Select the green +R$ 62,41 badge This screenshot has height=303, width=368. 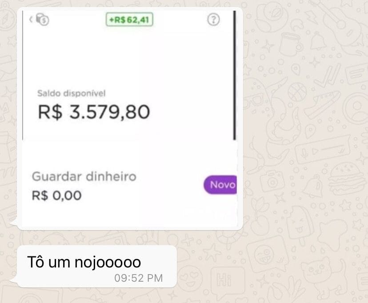click(129, 20)
